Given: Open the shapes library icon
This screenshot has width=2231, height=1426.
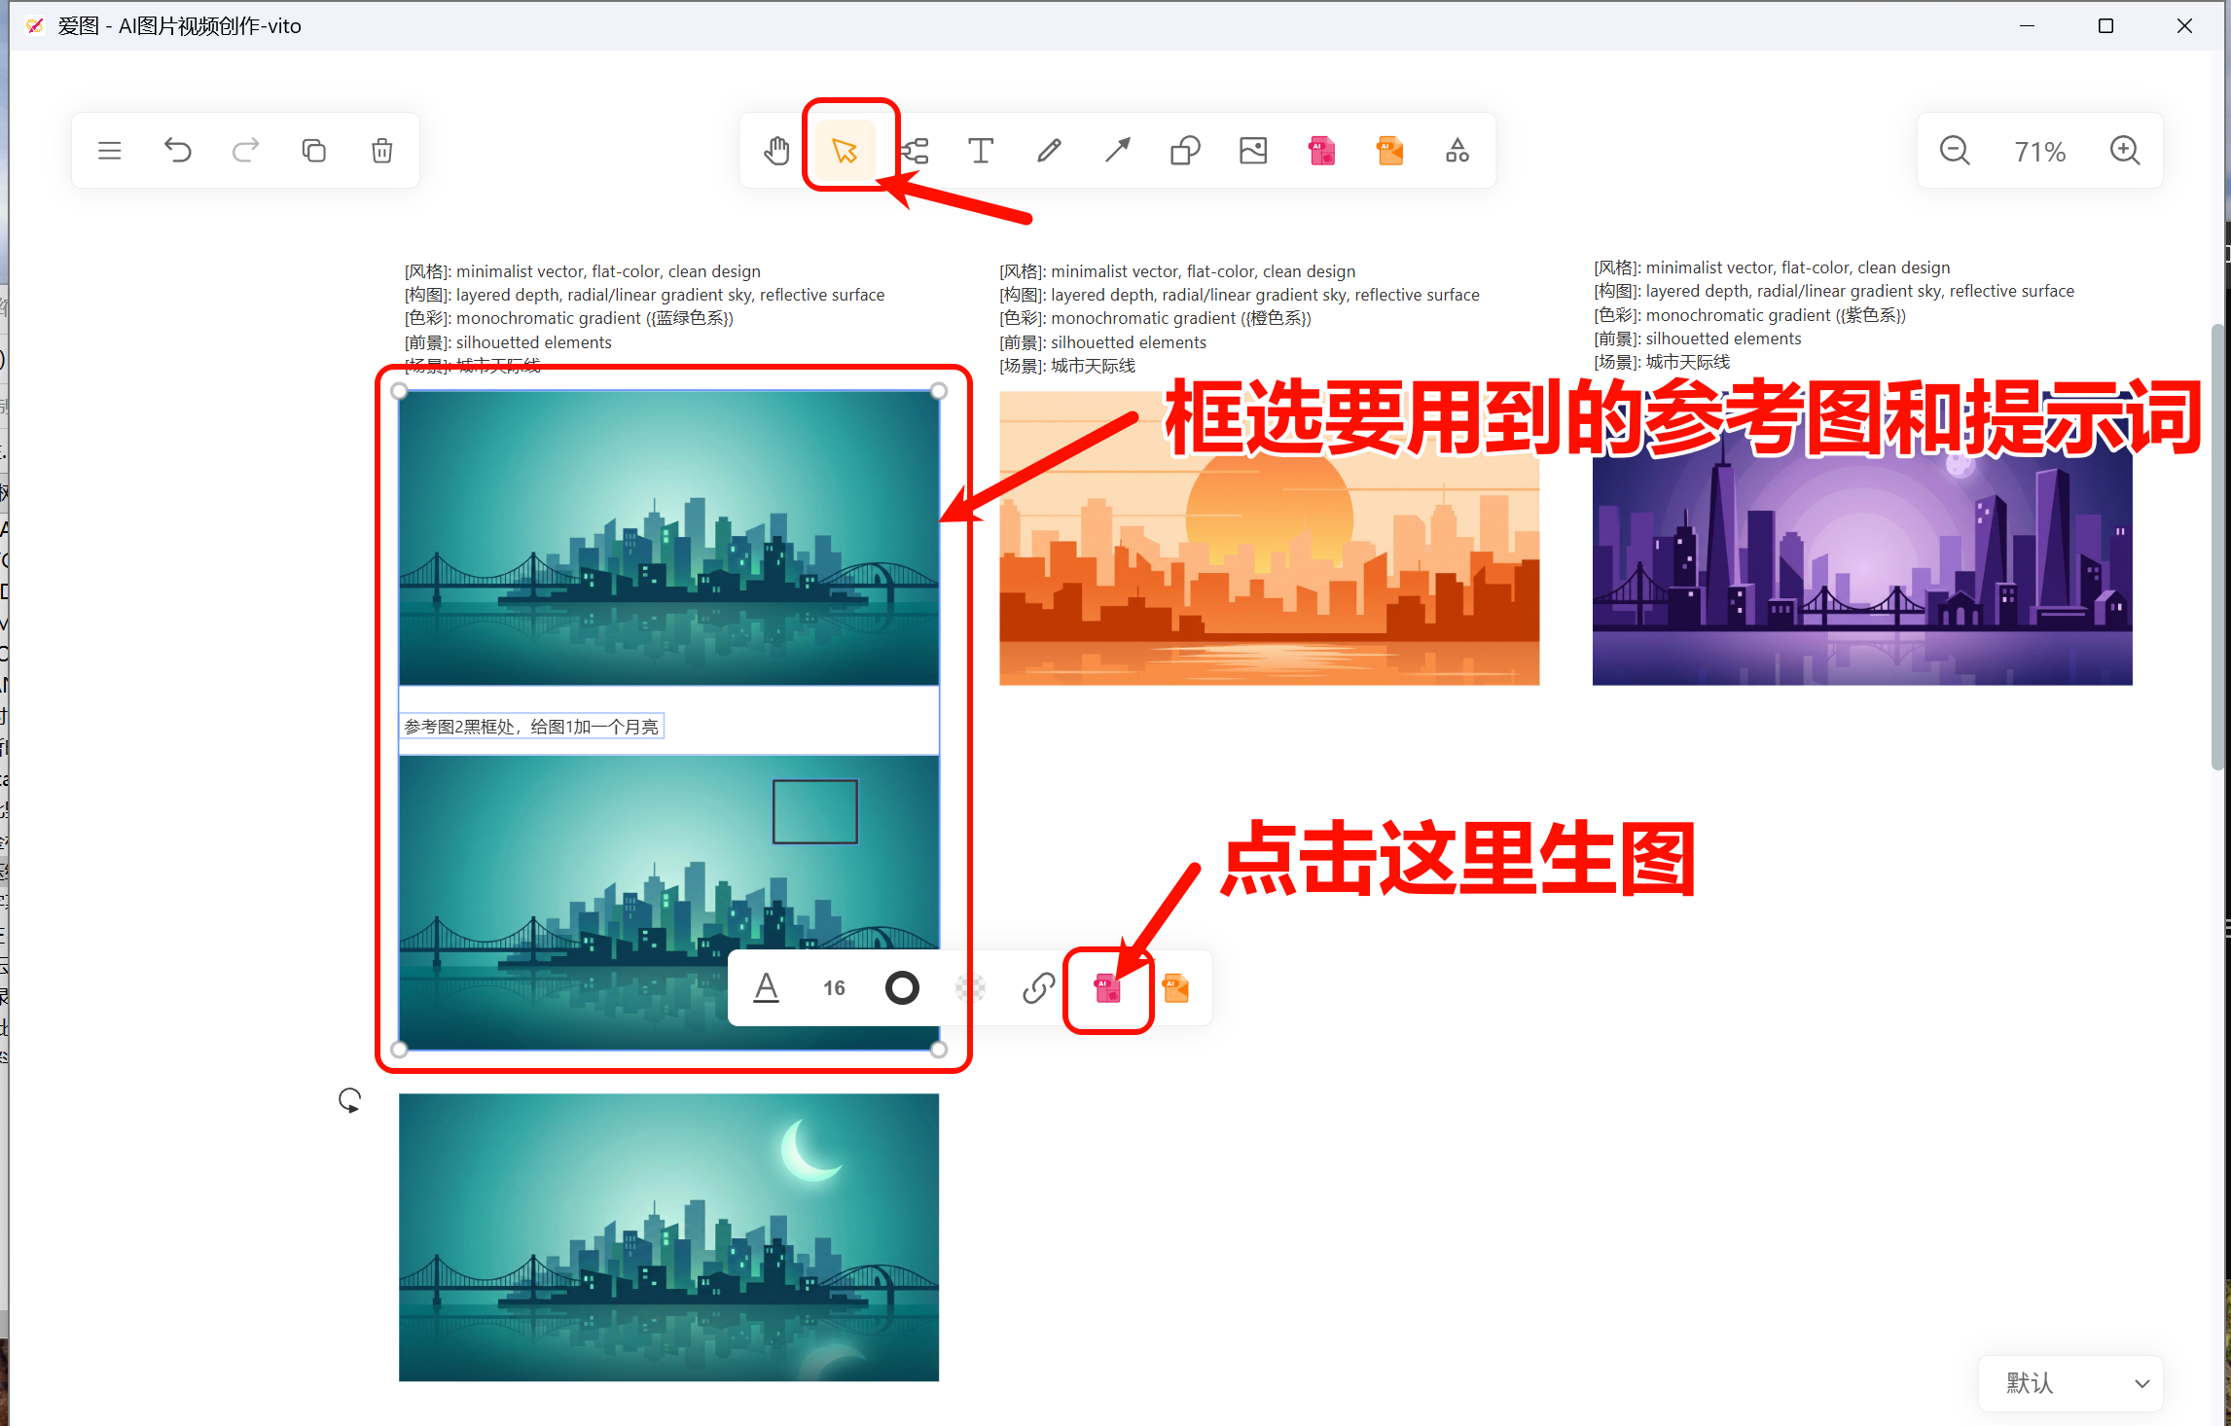Looking at the screenshot, I should 1457,151.
